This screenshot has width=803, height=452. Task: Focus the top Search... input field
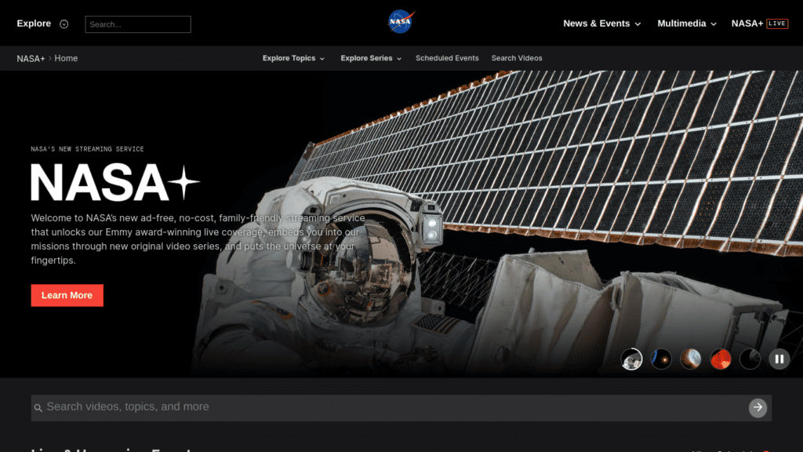(x=138, y=24)
